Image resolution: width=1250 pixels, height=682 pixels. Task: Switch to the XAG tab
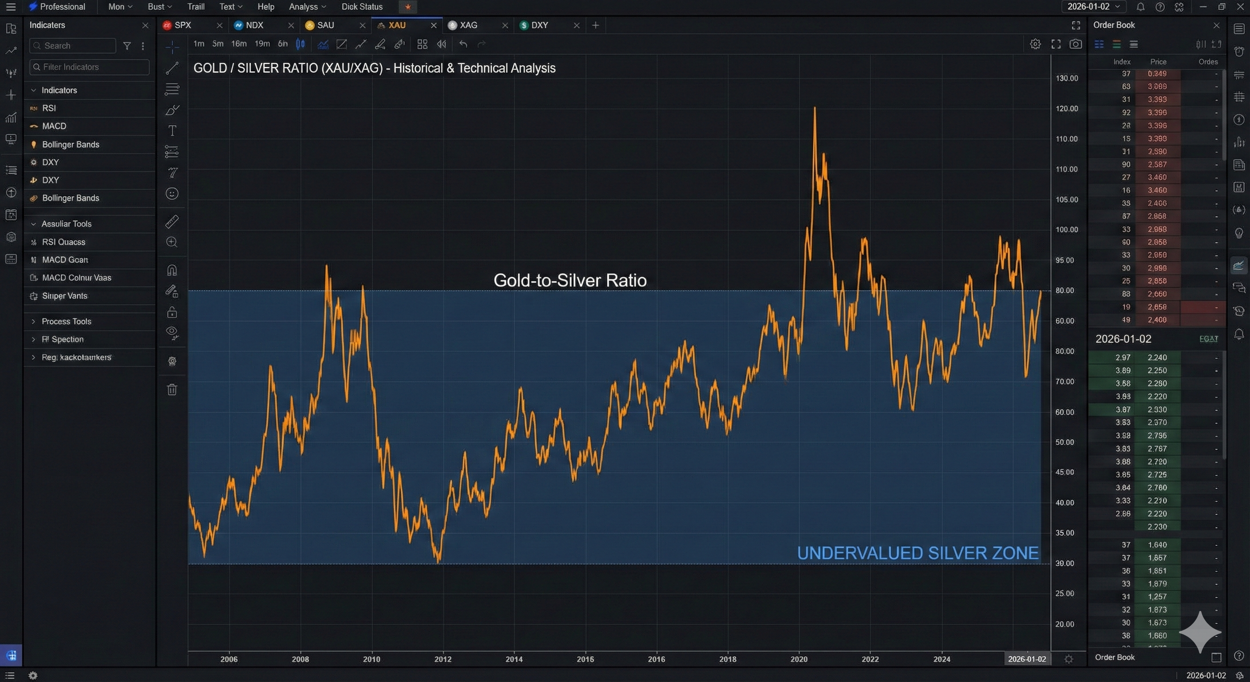(x=468, y=25)
